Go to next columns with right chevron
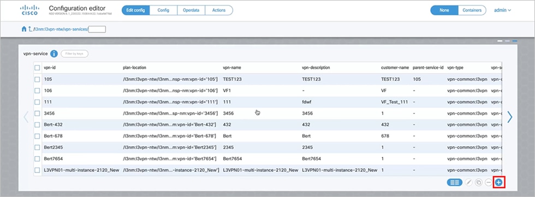 click(x=510, y=117)
